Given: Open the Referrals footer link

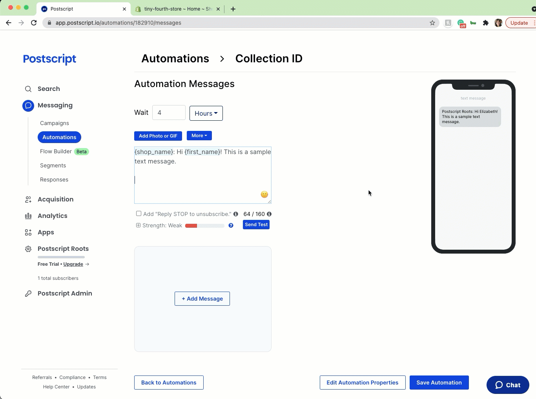Looking at the screenshot, I should [42, 377].
